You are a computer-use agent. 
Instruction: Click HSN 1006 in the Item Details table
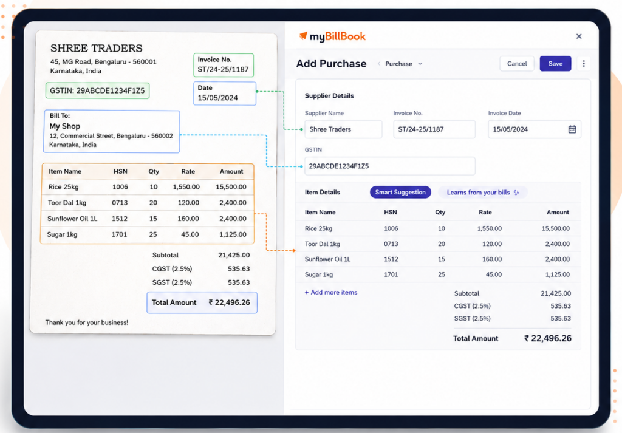coord(391,228)
